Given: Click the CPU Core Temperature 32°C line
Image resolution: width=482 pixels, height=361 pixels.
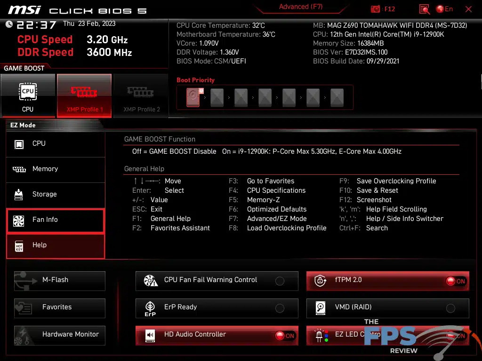Looking at the screenshot, I should coord(220,25).
